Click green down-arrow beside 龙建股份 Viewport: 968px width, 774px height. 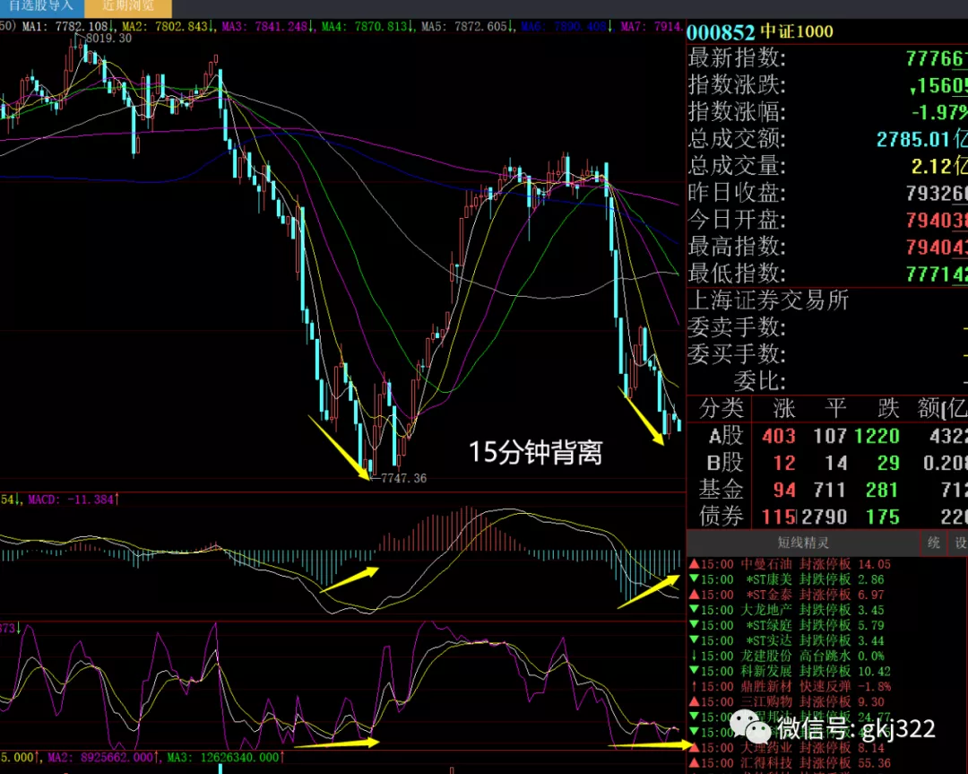(x=693, y=656)
